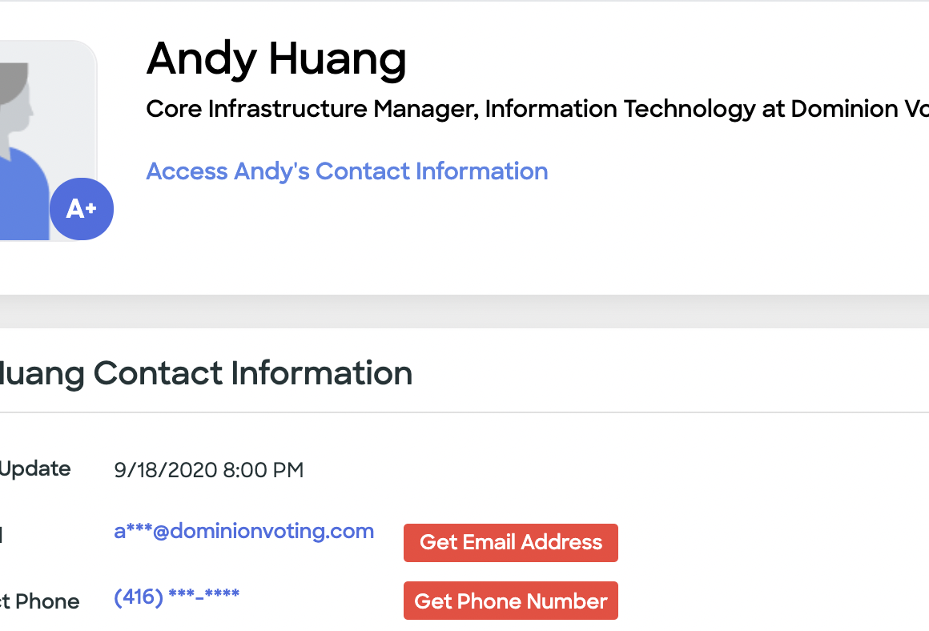
Task: Click Dominion company name in job title
Action: [x=845, y=109]
